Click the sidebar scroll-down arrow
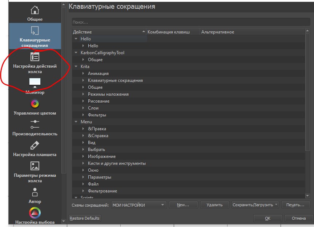This screenshot has width=314, height=227. (64, 221)
